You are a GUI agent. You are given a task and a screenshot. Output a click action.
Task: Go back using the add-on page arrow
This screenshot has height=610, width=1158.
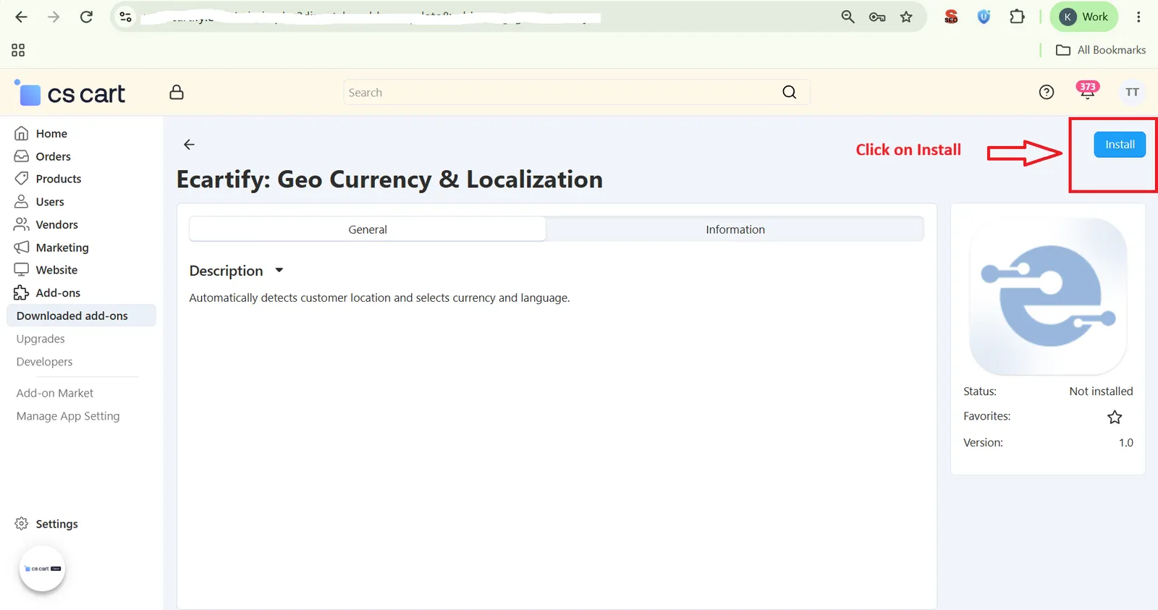pos(189,144)
